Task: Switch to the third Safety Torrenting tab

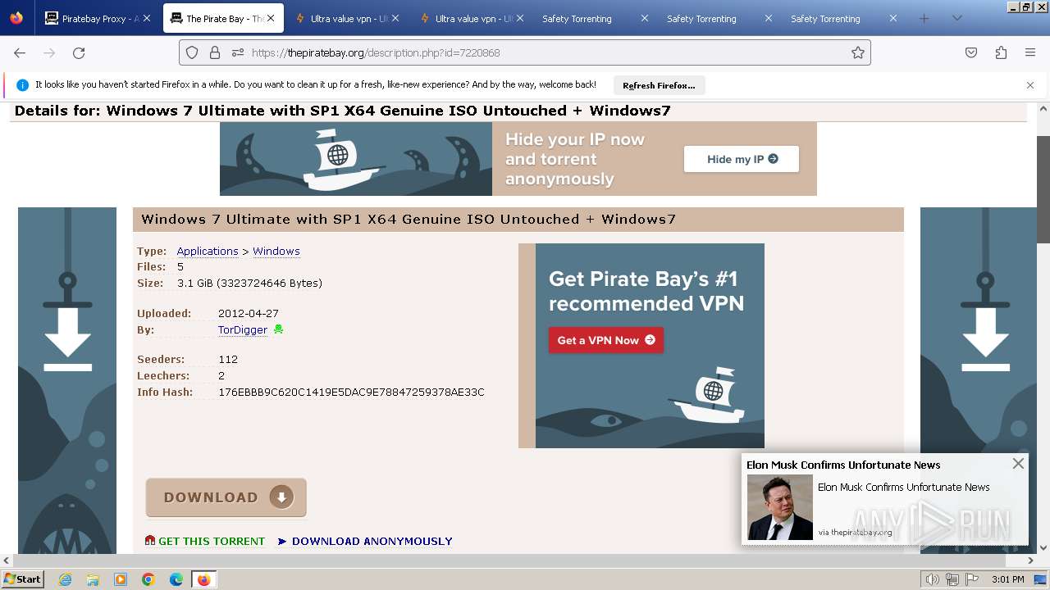Action: [845, 18]
